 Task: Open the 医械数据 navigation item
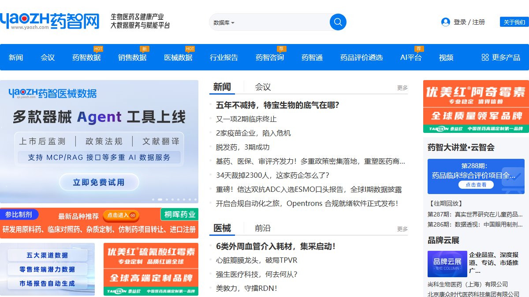[x=178, y=57]
